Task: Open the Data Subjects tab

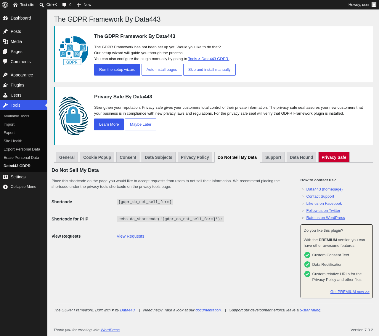Action: tap(158, 157)
